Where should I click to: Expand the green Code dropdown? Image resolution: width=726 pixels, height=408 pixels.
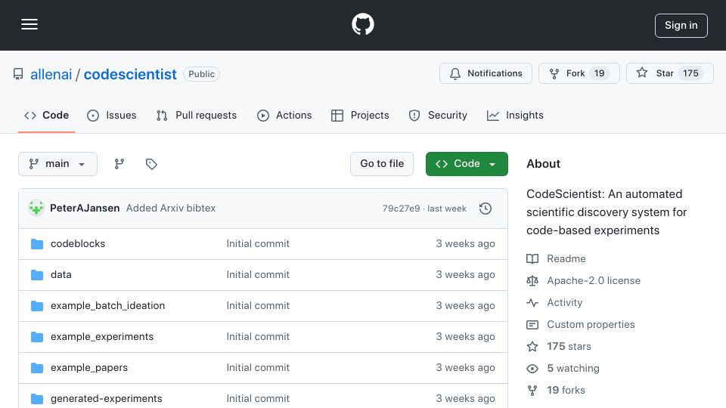[467, 164]
